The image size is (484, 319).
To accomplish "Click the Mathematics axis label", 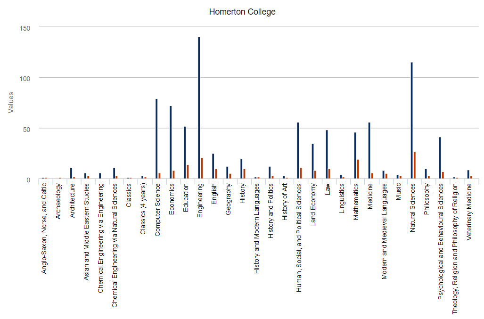I will pyautogui.click(x=356, y=202).
